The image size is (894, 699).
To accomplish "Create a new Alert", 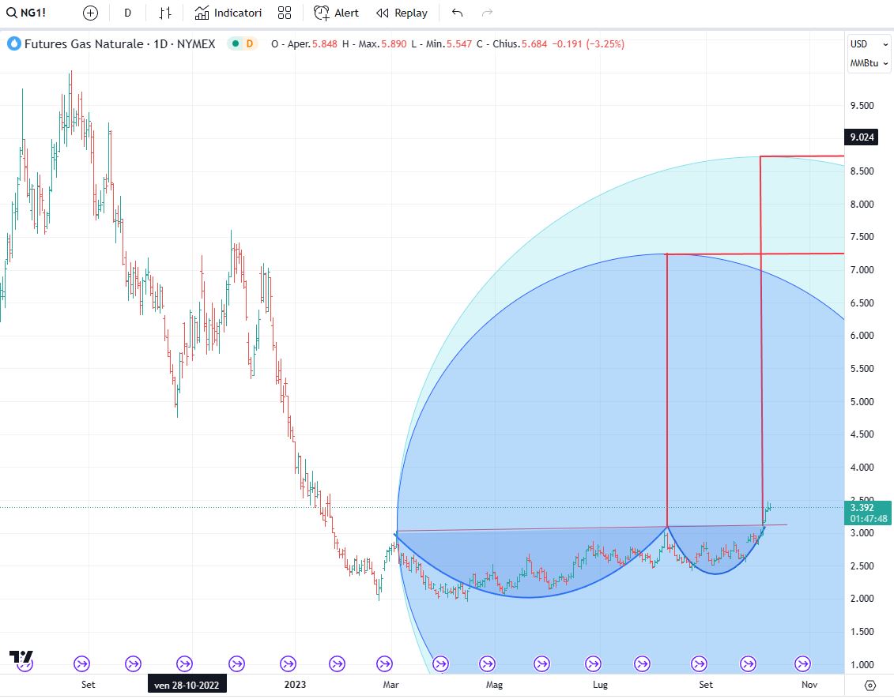I will (x=337, y=13).
